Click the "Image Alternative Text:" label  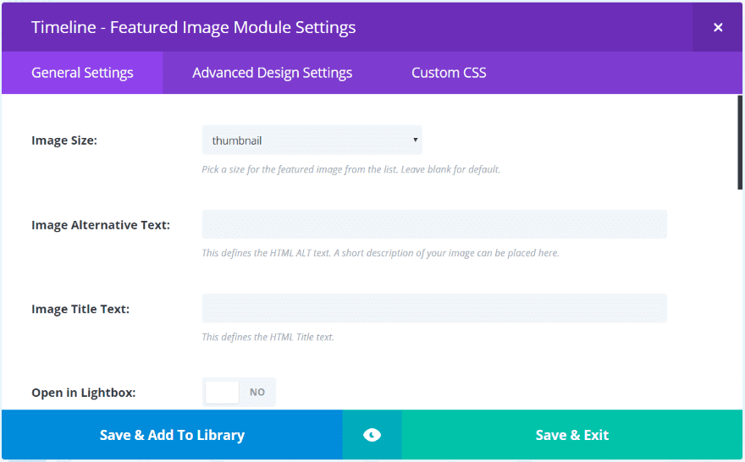pyautogui.click(x=101, y=225)
